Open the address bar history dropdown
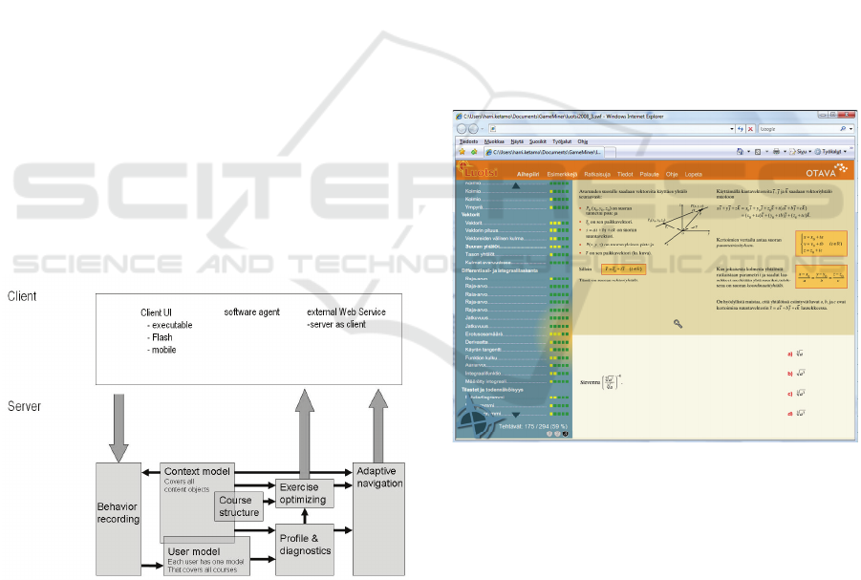 732,128
